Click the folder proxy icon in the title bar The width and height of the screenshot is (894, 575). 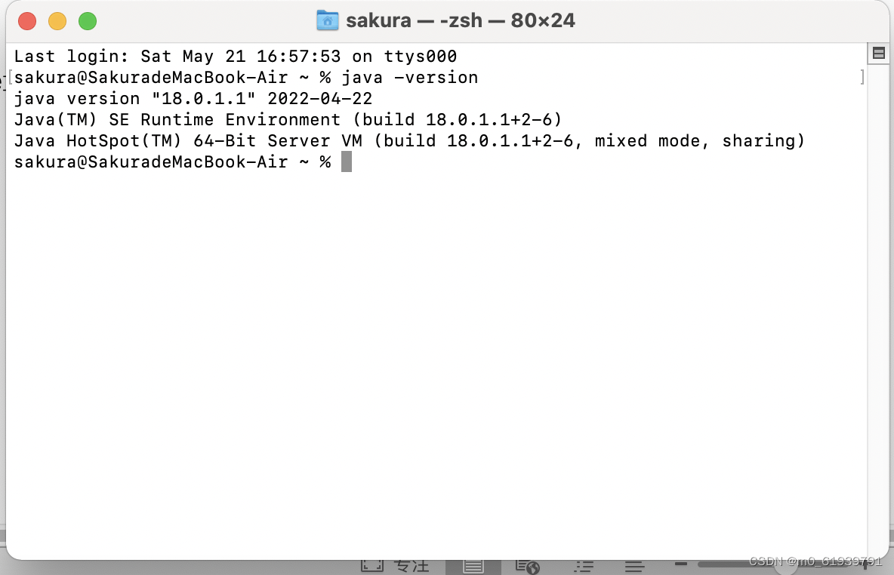tap(327, 20)
